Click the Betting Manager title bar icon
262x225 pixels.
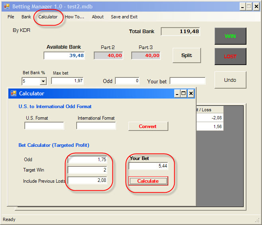point(7,6)
